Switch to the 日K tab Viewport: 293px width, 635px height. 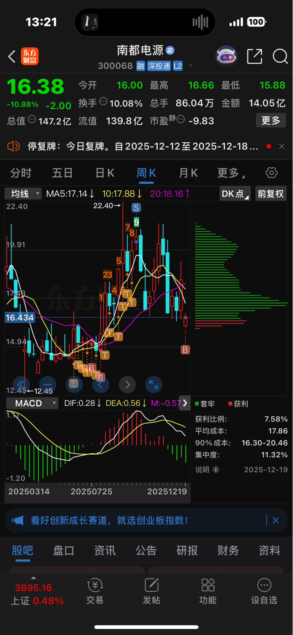click(104, 173)
